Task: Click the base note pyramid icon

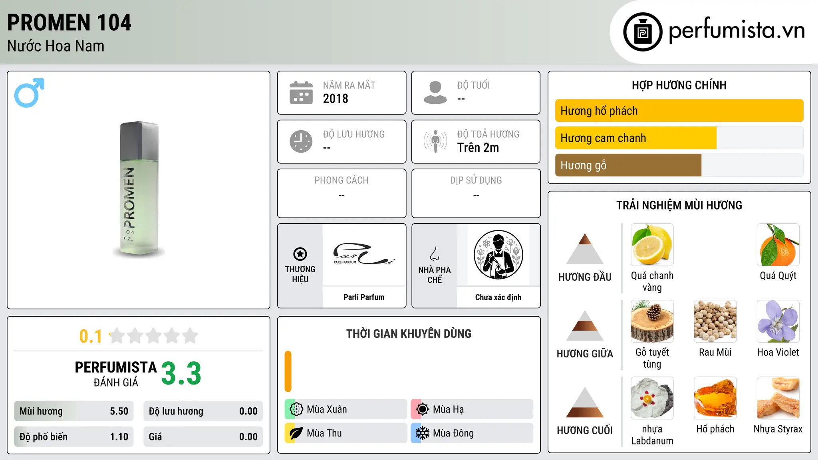Action: tap(585, 402)
